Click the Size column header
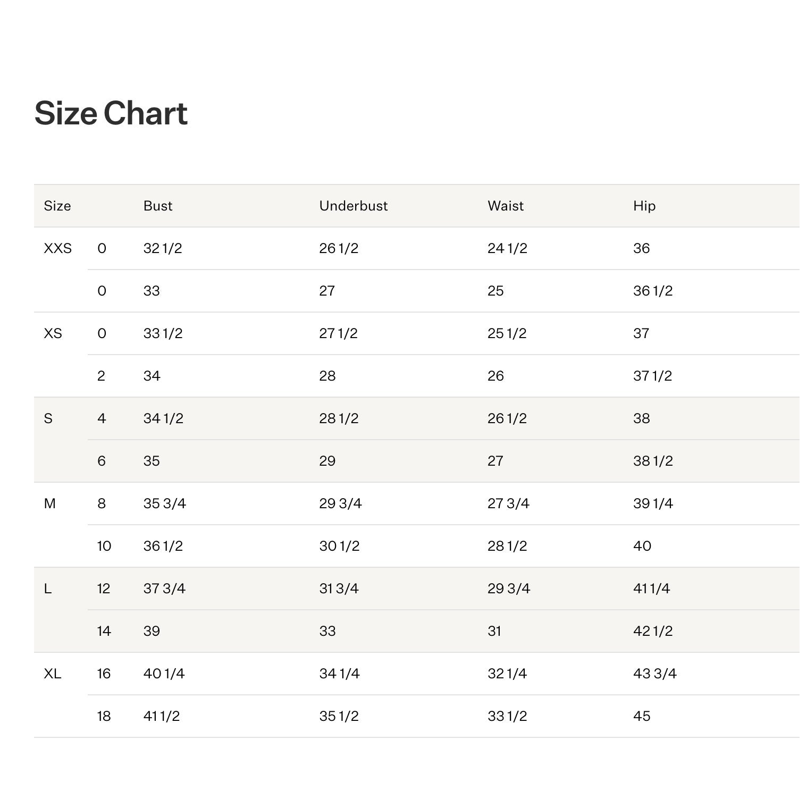This screenshot has width=807, height=807. (57, 206)
